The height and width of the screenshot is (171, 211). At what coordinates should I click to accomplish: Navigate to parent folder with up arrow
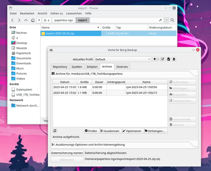(x=26, y=20)
